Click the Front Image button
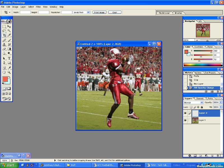 (99, 12)
